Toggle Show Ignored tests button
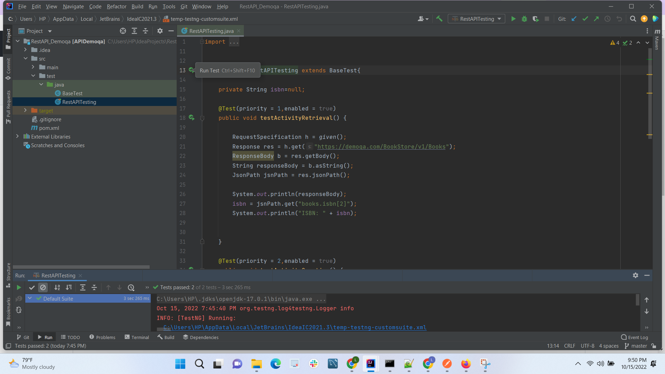The image size is (665, 374). [x=43, y=287]
